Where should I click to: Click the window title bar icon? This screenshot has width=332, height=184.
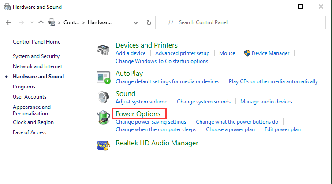(x=7, y=7)
